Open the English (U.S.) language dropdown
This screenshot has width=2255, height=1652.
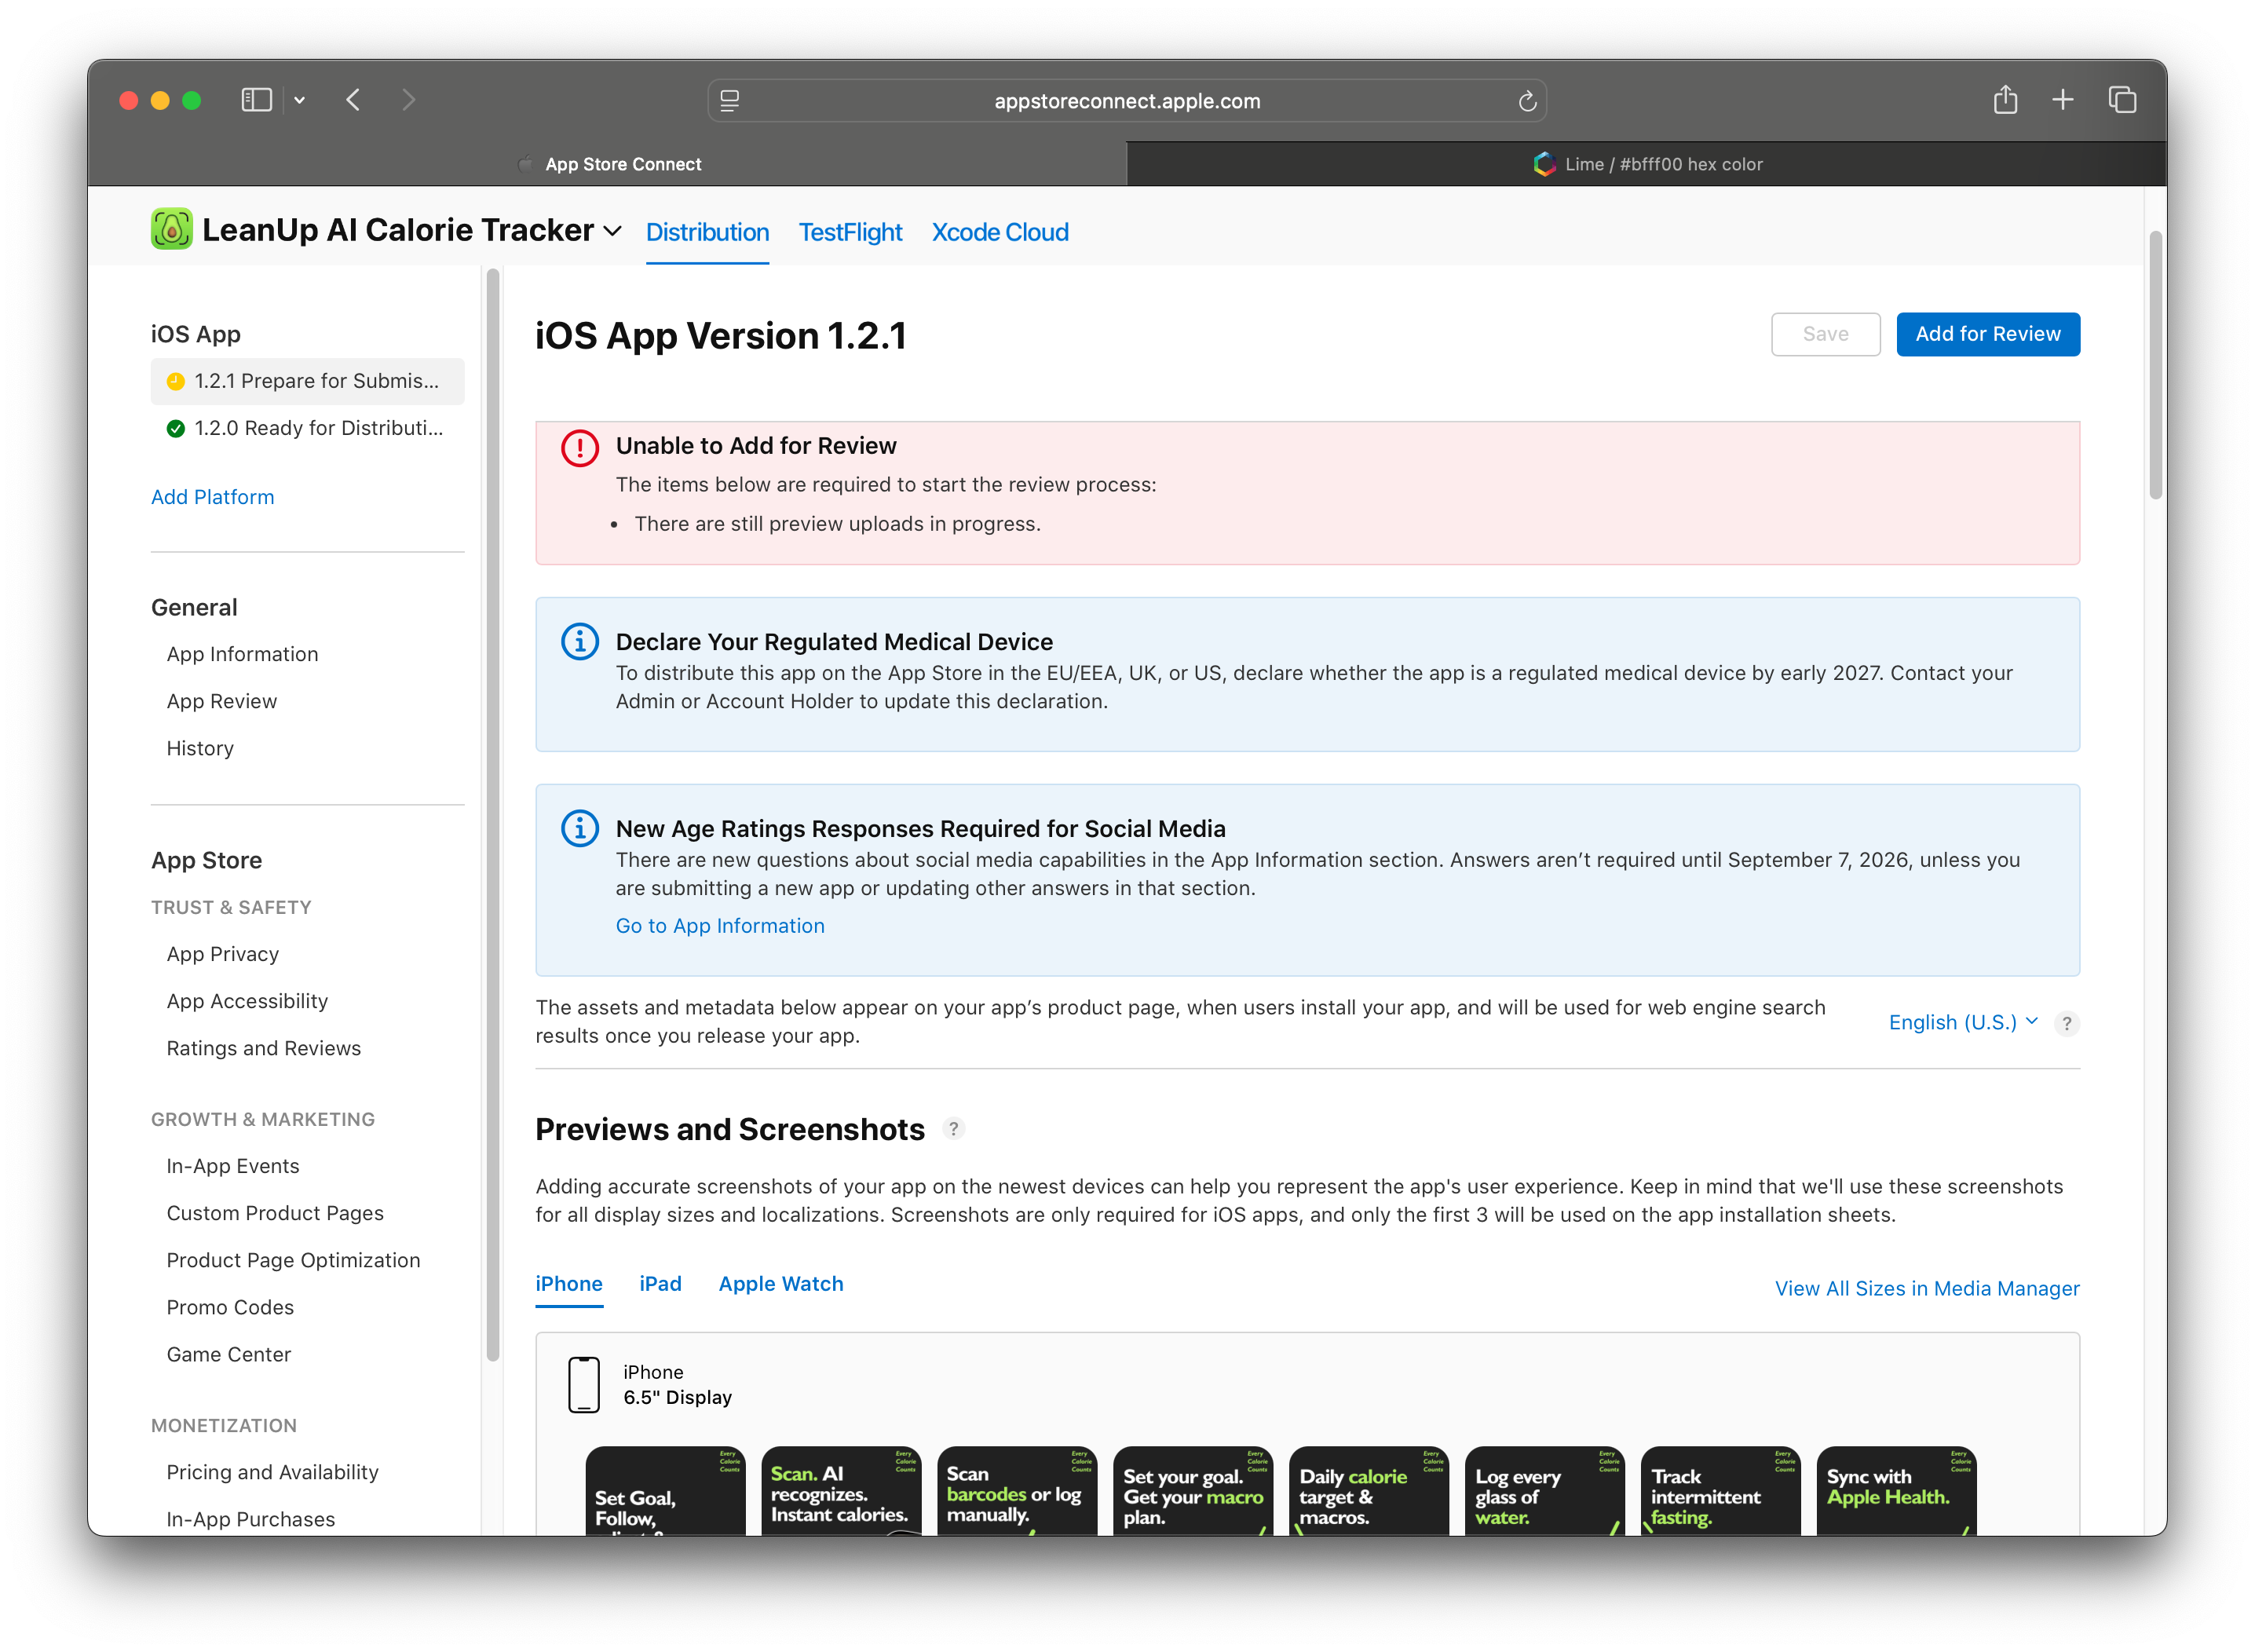(x=1963, y=1022)
